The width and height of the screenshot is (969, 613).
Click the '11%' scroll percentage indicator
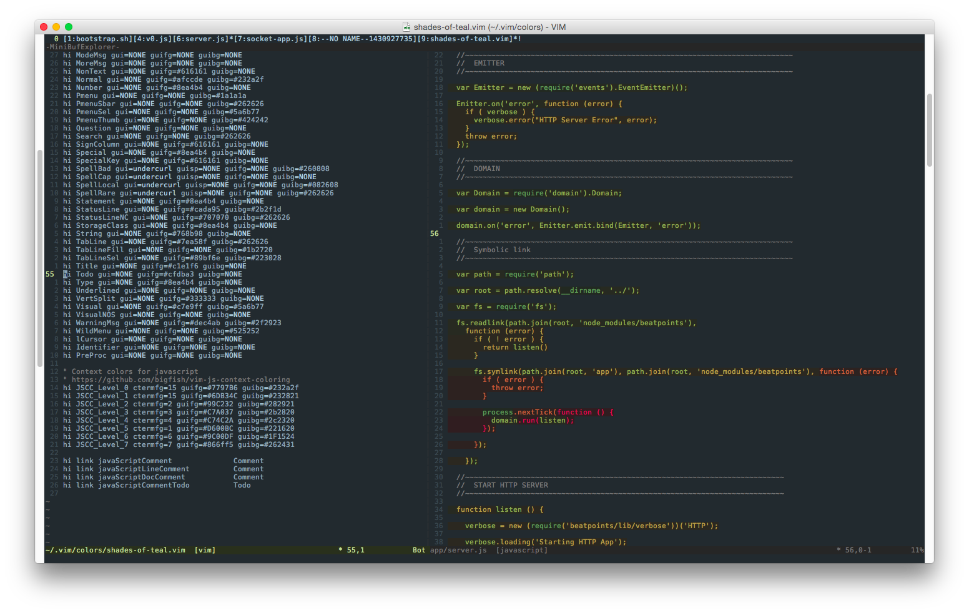[x=917, y=550]
